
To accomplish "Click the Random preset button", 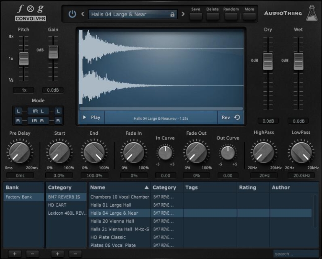I will 231,16.
